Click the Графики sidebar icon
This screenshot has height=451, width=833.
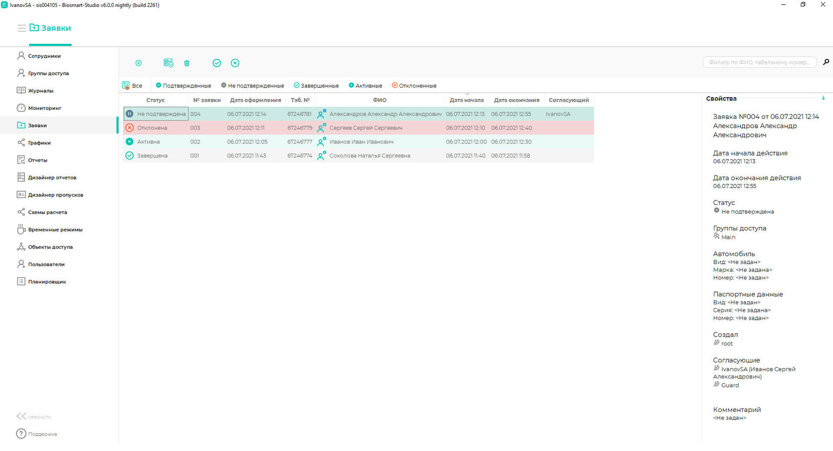point(21,142)
